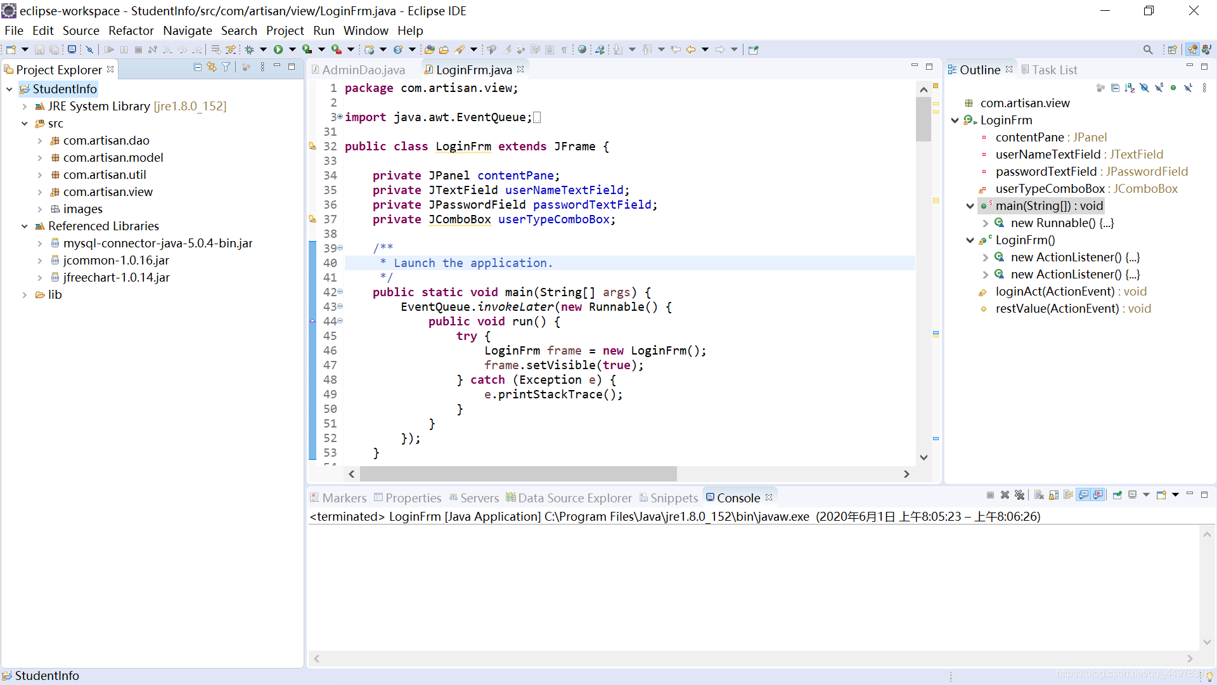Clear the Console output icon
Viewport: 1217px width, 685px height.
coord(1039,495)
